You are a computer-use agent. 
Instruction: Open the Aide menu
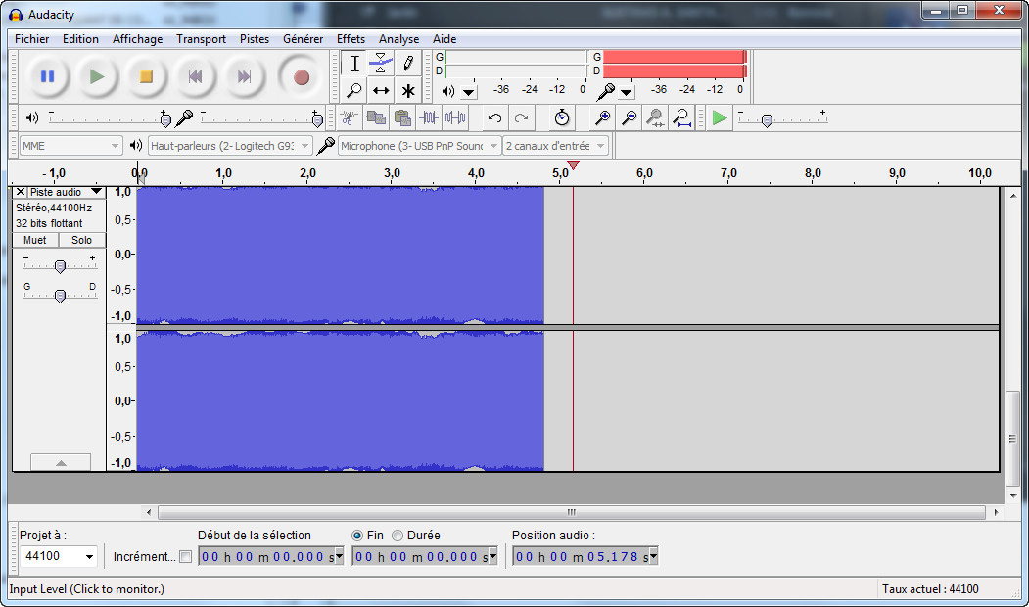444,39
